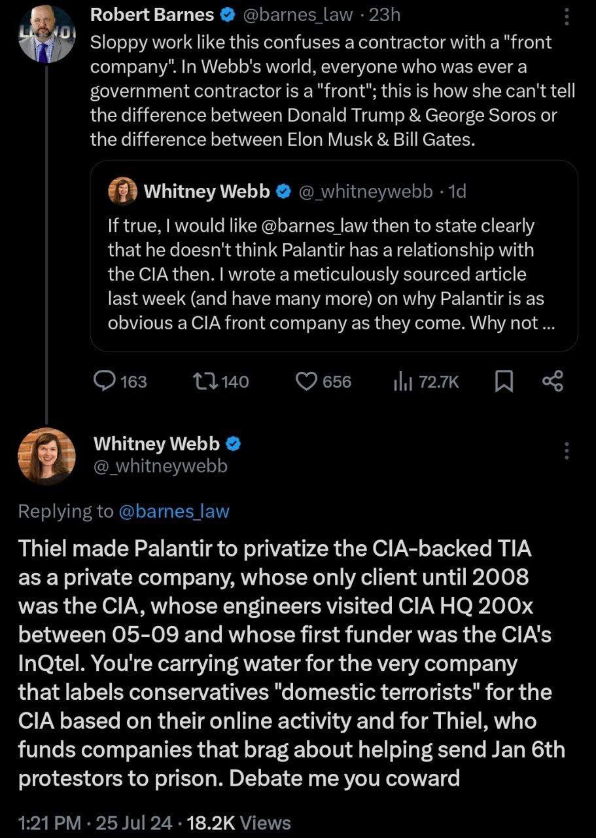This screenshot has height=838, width=596.
Task: Open Whitney Webb's large profile avatar
Action: 46,456
